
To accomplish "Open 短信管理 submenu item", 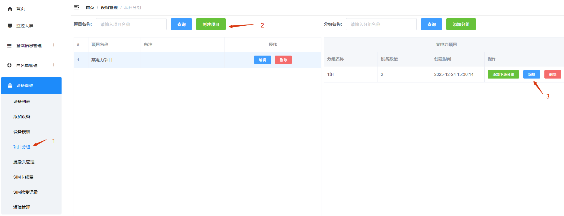I will (22, 207).
